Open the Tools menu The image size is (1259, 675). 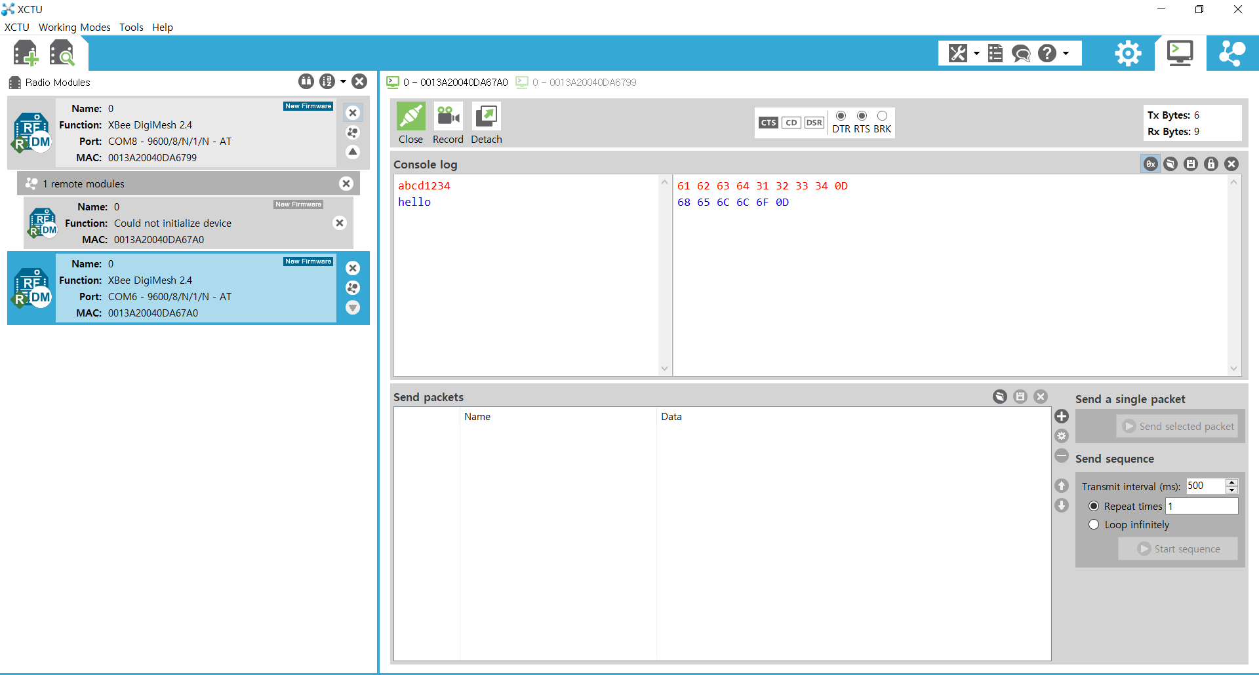point(131,28)
